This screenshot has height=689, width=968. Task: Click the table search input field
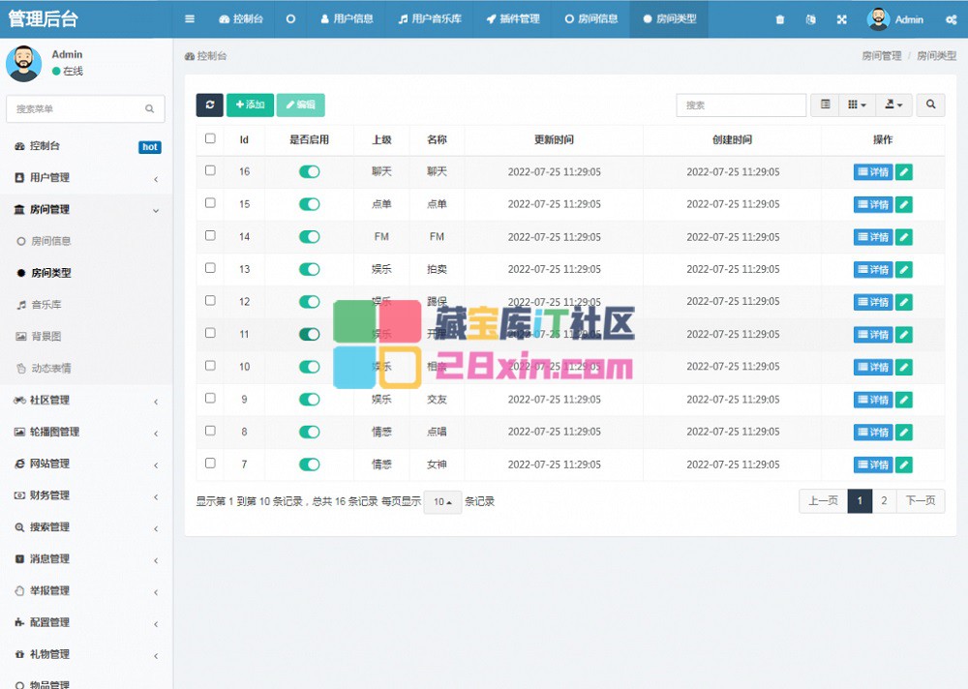point(741,105)
